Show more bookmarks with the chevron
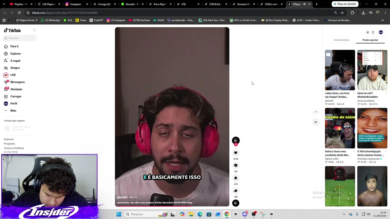The height and width of the screenshot is (219, 390). click(382, 20)
